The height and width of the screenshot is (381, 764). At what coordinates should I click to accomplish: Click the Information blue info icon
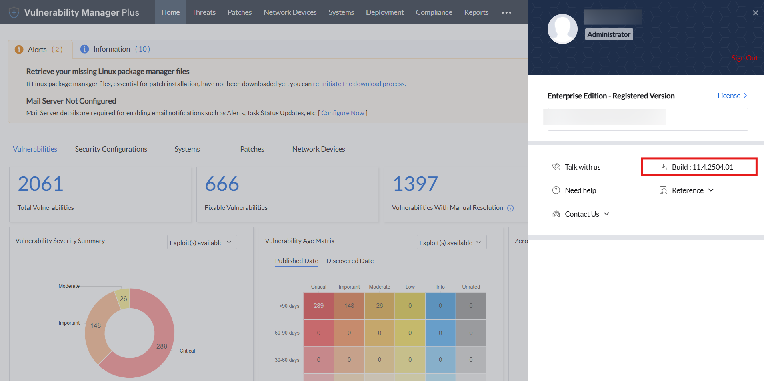pos(84,49)
